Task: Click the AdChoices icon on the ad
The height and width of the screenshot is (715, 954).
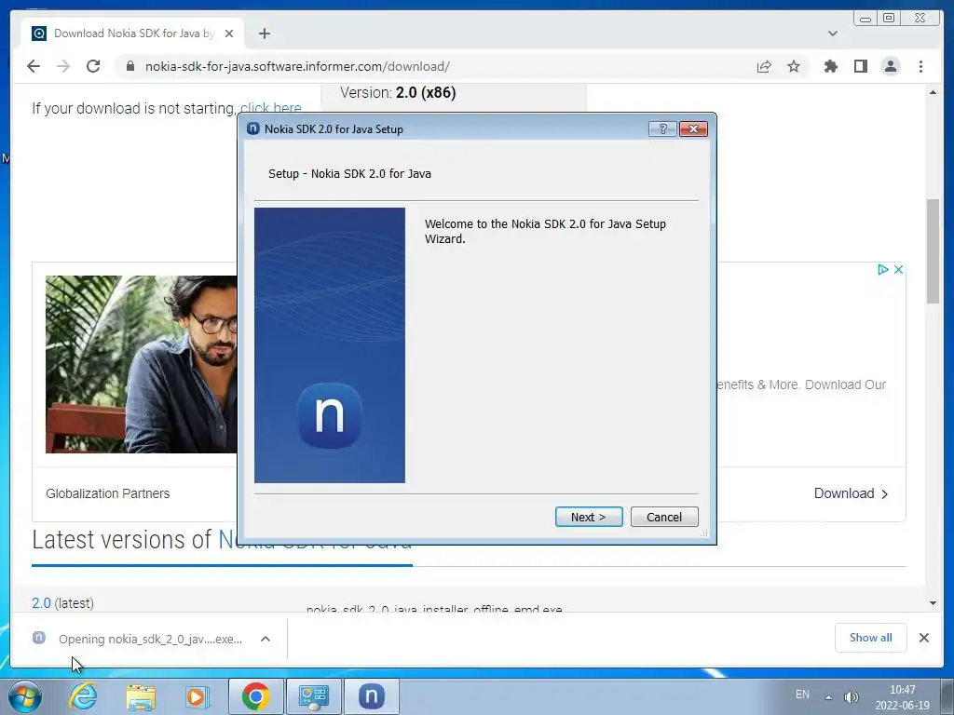Action: [883, 269]
